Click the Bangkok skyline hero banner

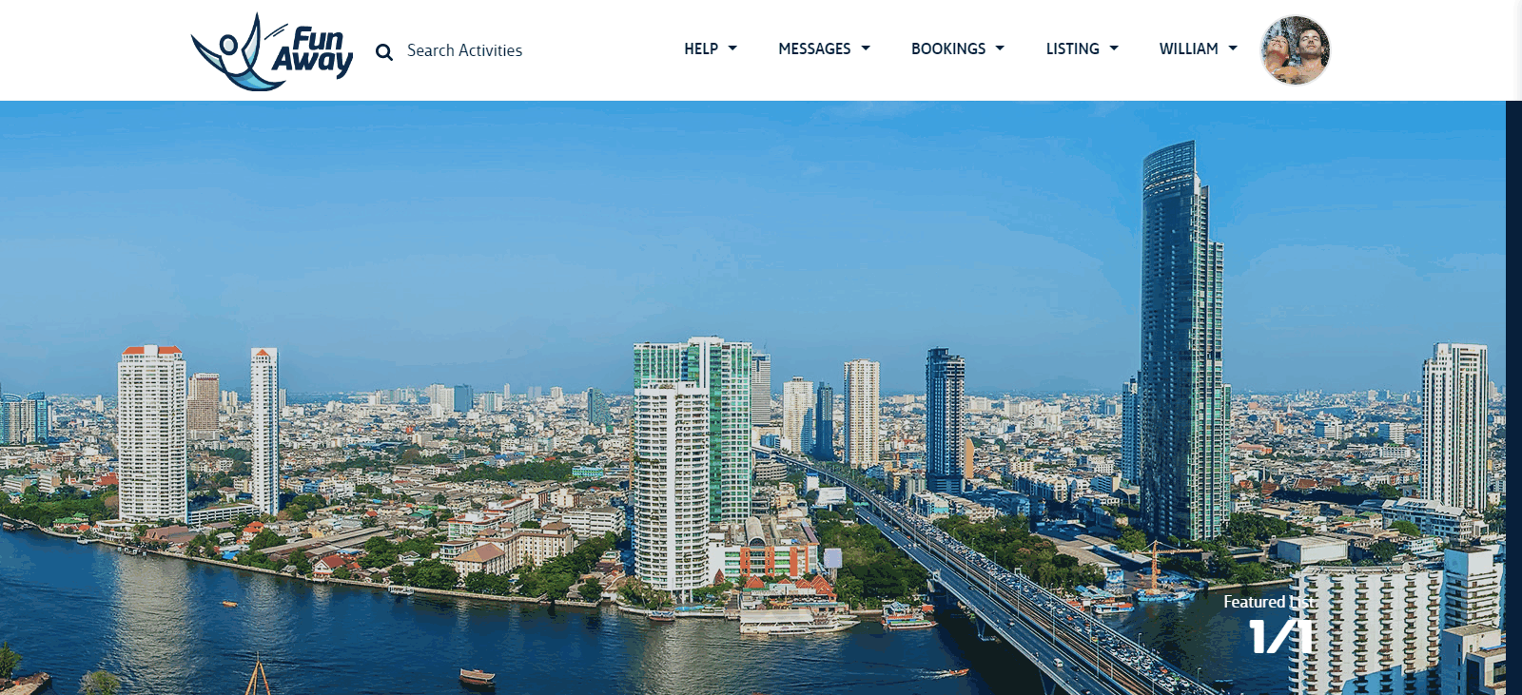click(752, 397)
